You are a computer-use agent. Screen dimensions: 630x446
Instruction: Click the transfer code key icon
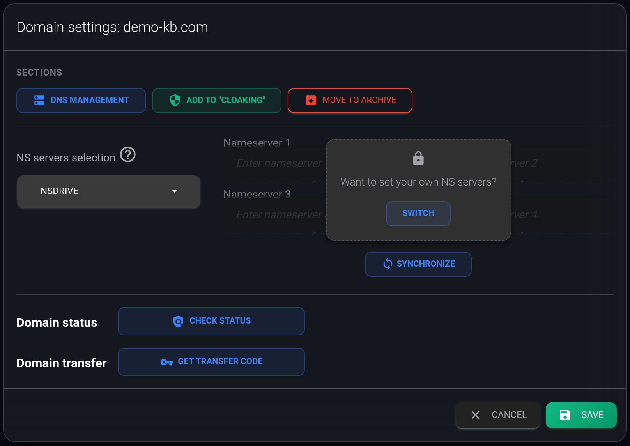166,362
